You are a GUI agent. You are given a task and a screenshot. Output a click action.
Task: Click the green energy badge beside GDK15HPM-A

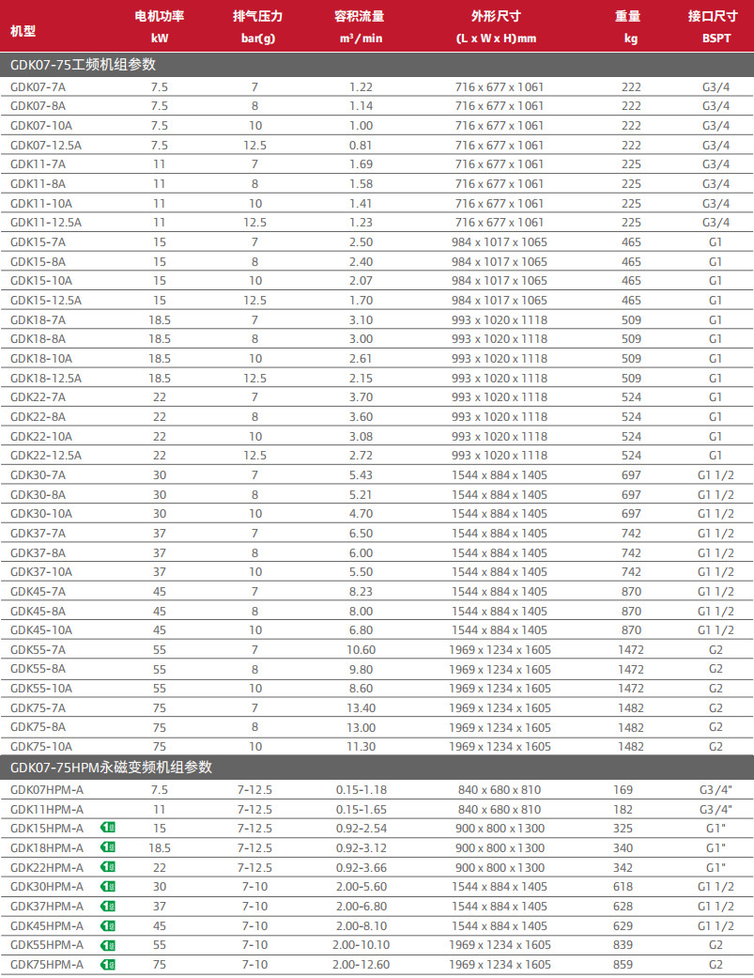click(x=109, y=828)
